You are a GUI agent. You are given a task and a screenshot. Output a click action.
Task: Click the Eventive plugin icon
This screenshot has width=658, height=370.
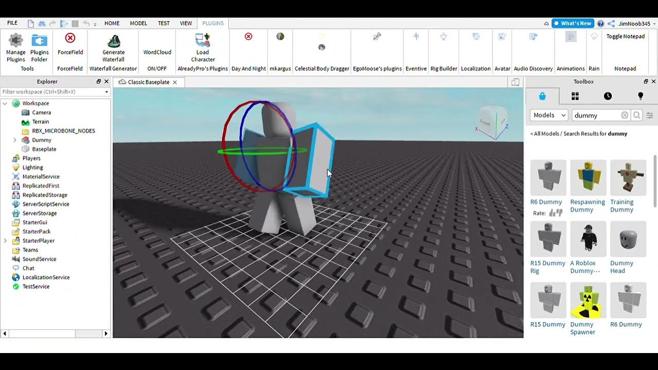(416, 36)
